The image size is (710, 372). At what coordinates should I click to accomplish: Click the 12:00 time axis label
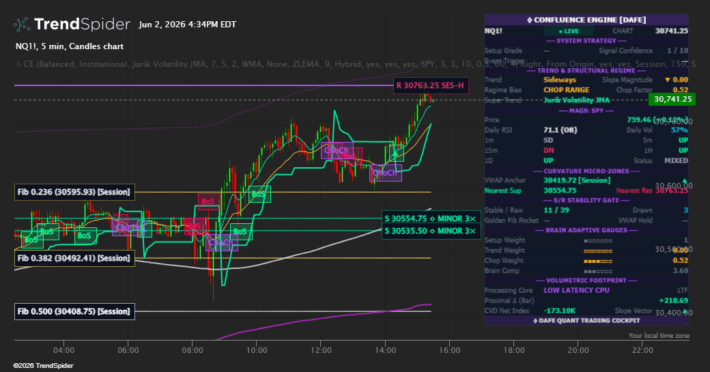(321, 350)
